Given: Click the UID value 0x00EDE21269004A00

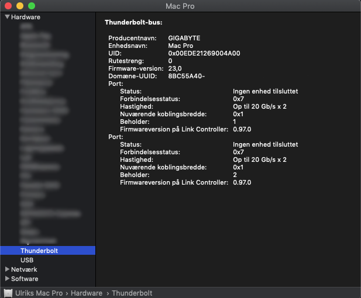Looking at the screenshot, I should (x=204, y=53).
